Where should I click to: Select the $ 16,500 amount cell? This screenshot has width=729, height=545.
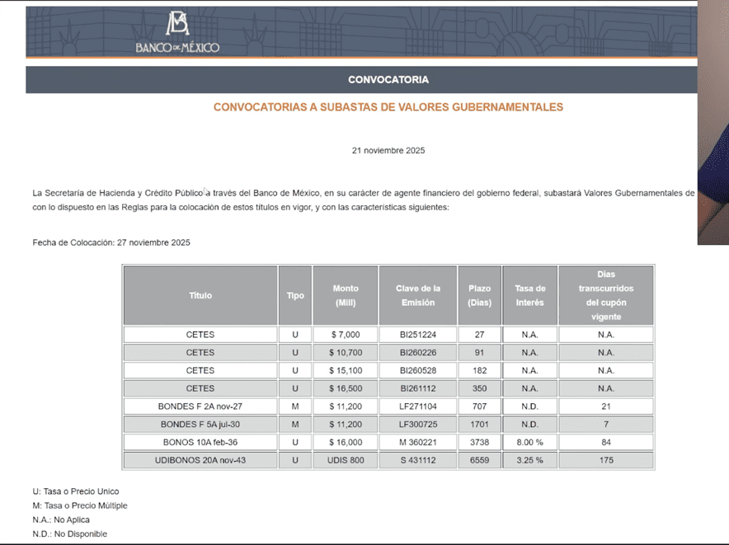click(x=345, y=388)
